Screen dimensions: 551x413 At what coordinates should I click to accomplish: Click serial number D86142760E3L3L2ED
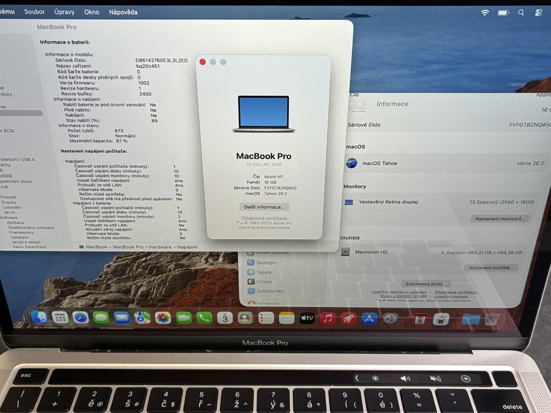pyautogui.click(x=161, y=60)
